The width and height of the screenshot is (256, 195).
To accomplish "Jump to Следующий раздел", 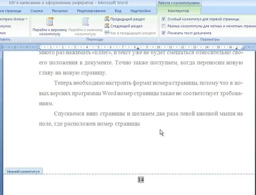I will [x=124, y=26].
